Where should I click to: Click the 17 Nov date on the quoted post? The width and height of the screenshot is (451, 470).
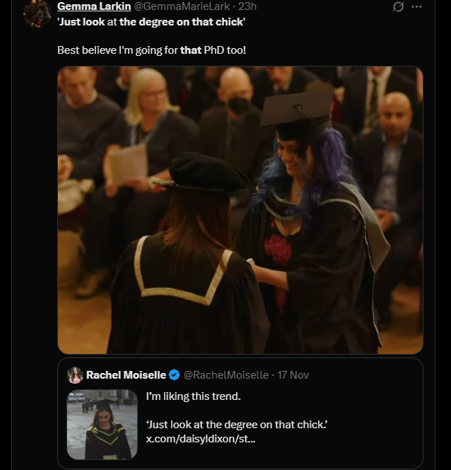click(293, 375)
